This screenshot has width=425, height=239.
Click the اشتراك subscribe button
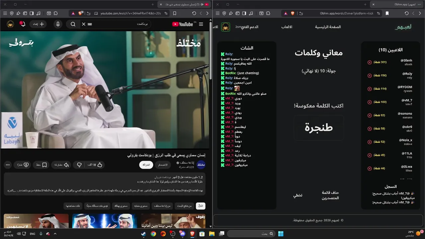(x=146, y=165)
